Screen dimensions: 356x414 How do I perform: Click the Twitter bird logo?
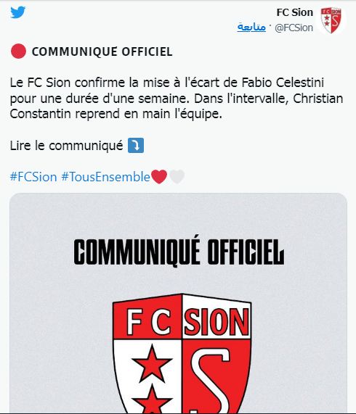(x=18, y=12)
